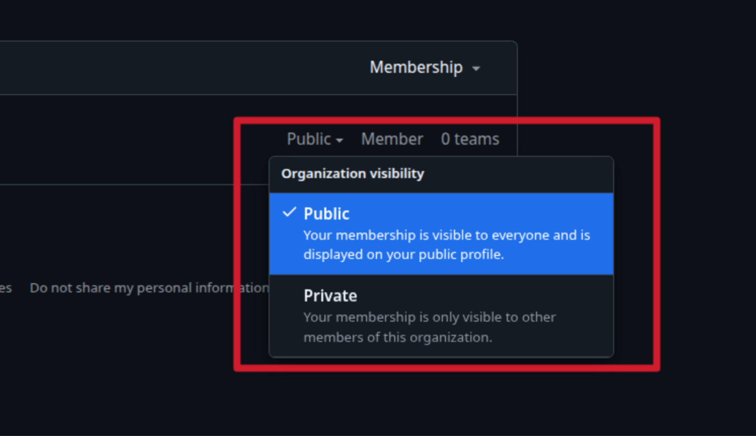Screen dimensions: 756x436
Task: Open the 0 teams link
Action: (470, 139)
